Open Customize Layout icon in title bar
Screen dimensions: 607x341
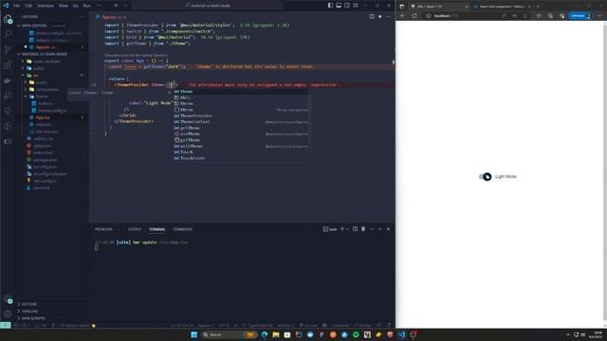tap(356, 6)
